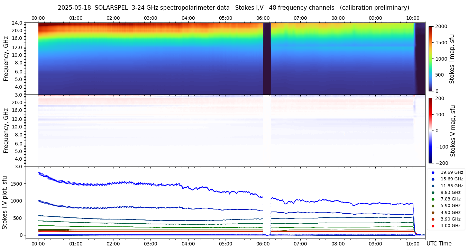Click the 10:00 tick on top time axis
Image resolution: width=467 pixels, height=251 pixels.
click(x=413, y=18)
